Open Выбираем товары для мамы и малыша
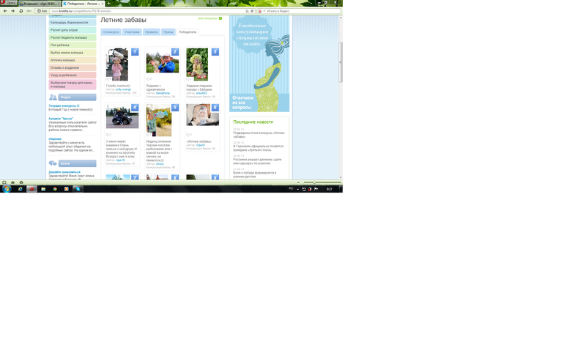Image resolution: width=564 pixels, height=356 pixels. [x=73, y=84]
